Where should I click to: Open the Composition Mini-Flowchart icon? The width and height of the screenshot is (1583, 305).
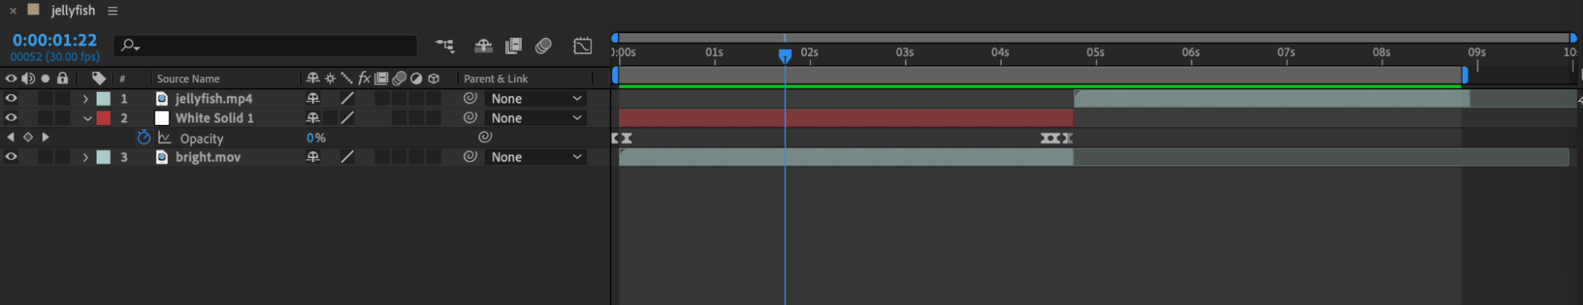tap(445, 46)
